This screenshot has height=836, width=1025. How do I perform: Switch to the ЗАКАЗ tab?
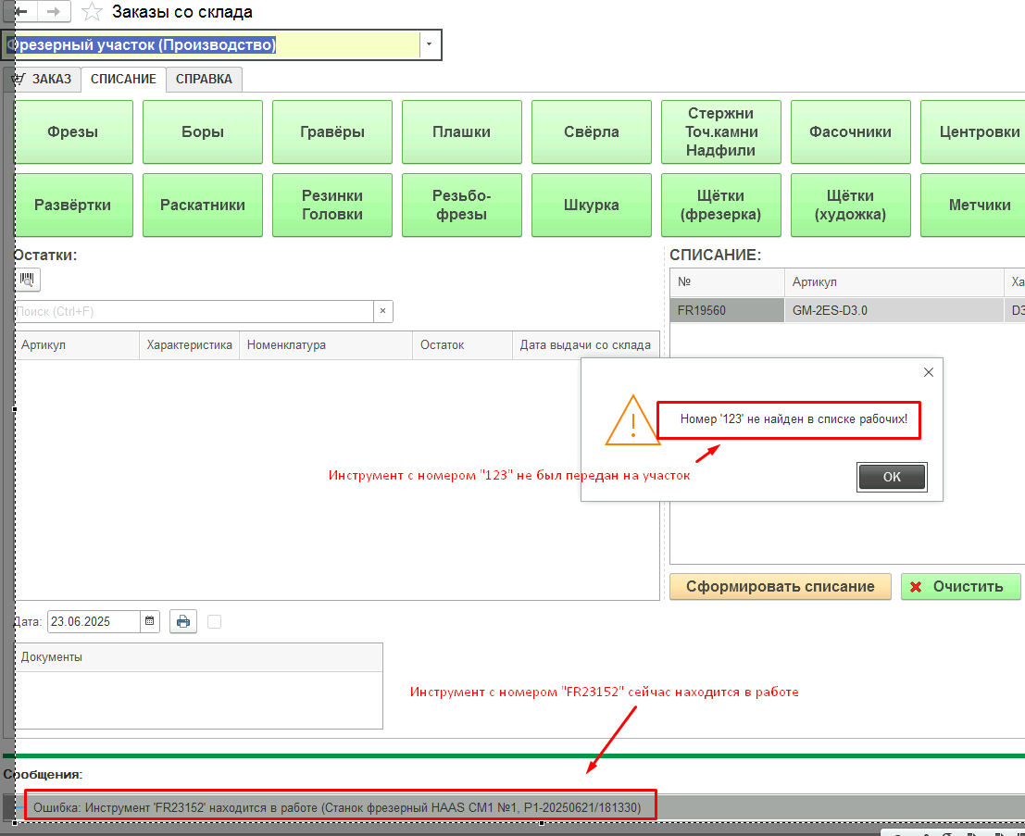click(43, 80)
